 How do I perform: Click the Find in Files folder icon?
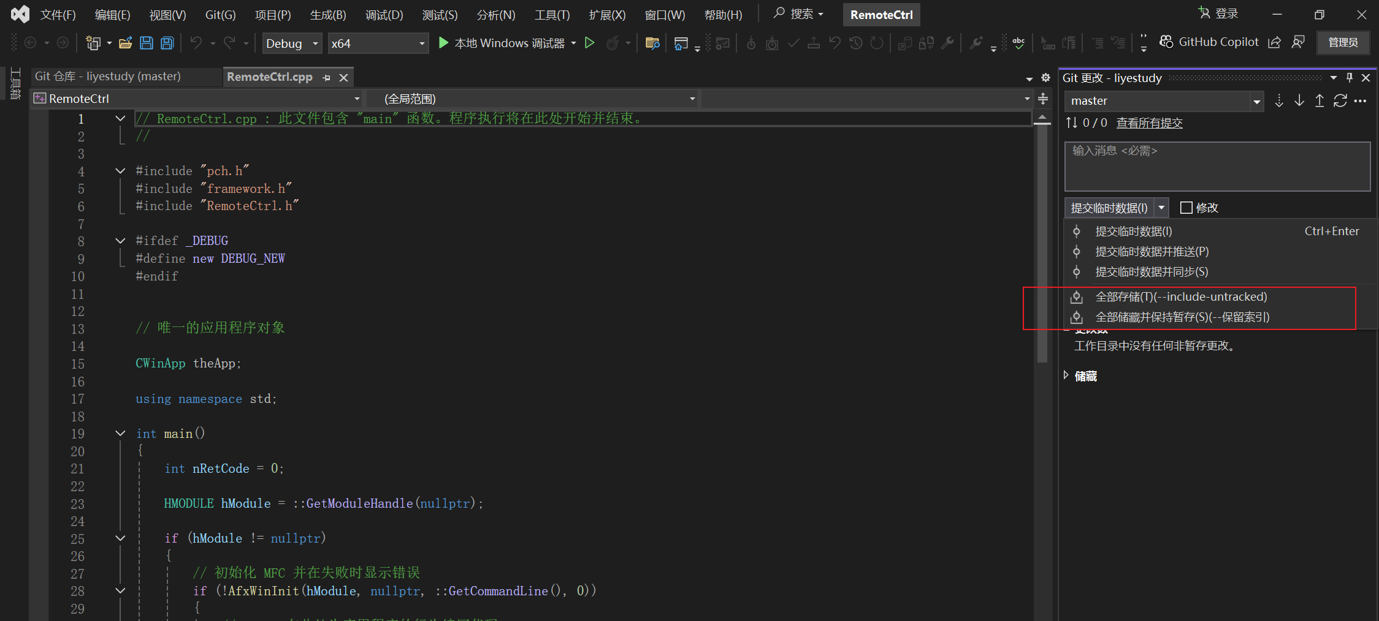tap(652, 43)
